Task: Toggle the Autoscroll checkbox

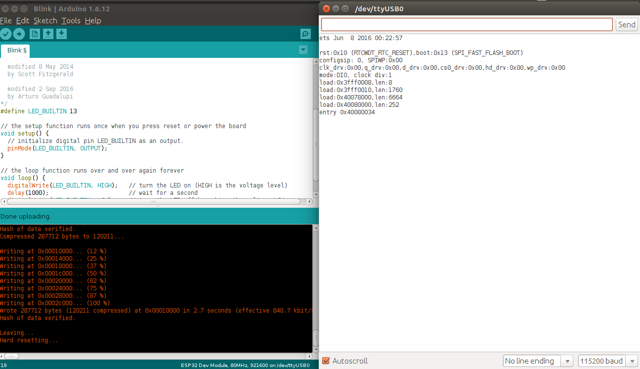Action: click(326, 361)
